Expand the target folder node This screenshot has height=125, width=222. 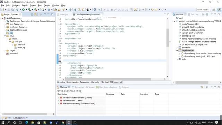click(x=5, y=51)
